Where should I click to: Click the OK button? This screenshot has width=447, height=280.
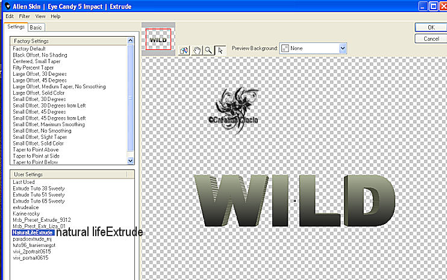[x=431, y=28]
